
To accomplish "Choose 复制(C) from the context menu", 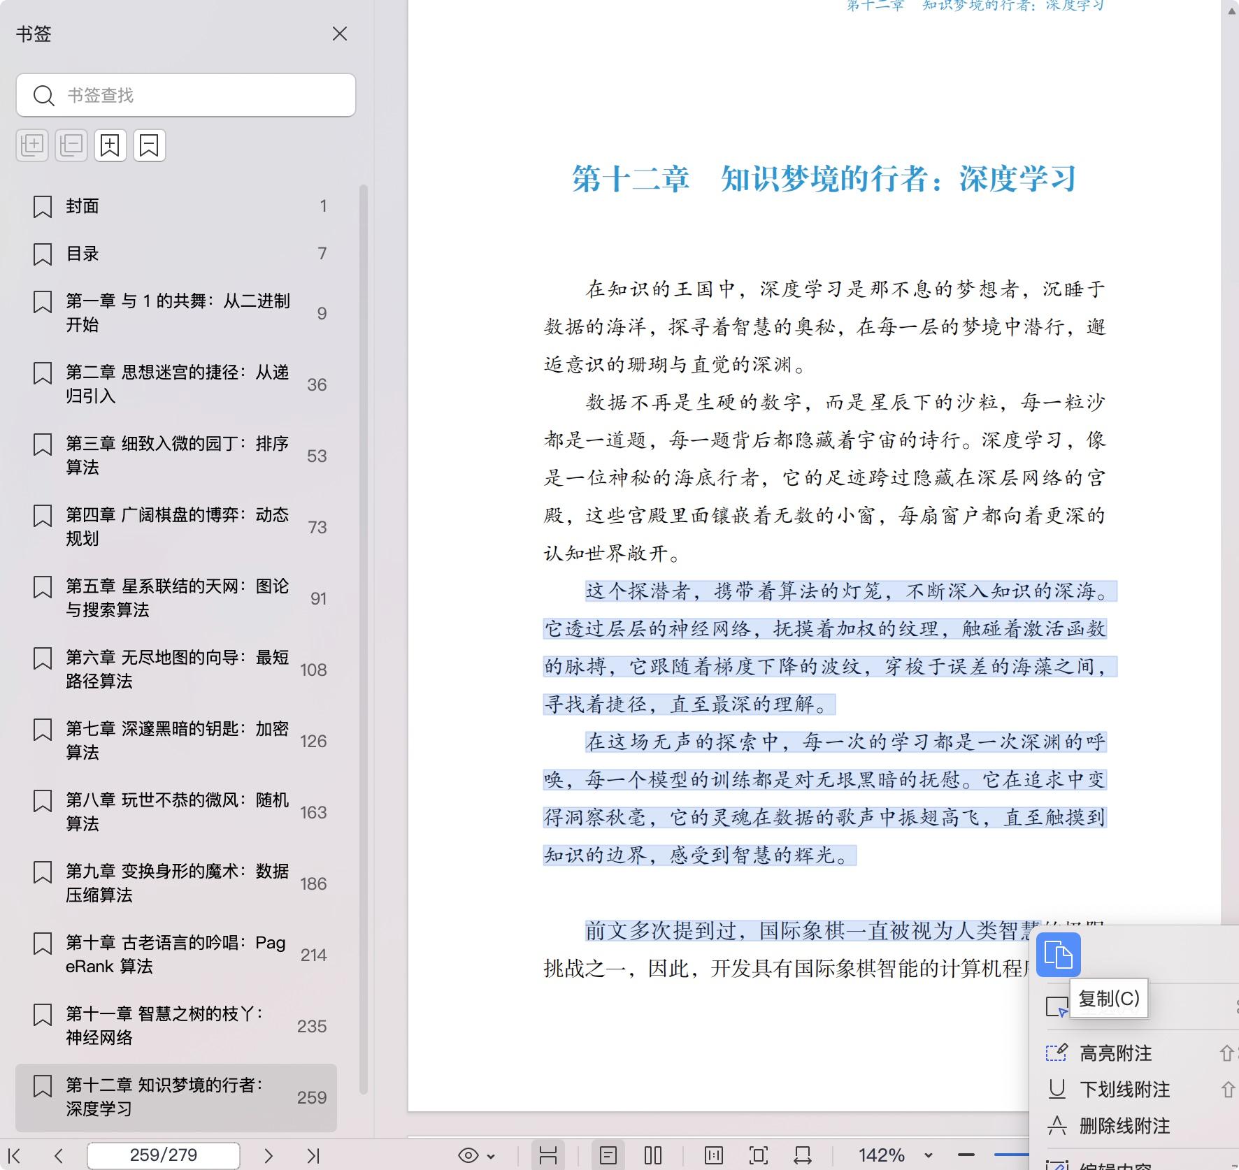I will pyautogui.click(x=1110, y=999).
